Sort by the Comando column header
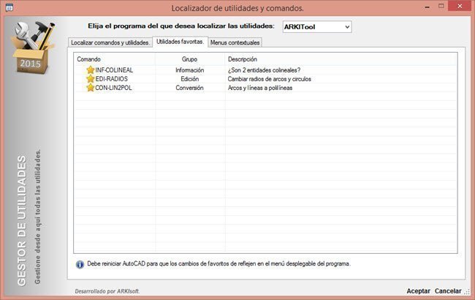The height and width of the screenshot is (300, 475). click(x=115, y=59)
